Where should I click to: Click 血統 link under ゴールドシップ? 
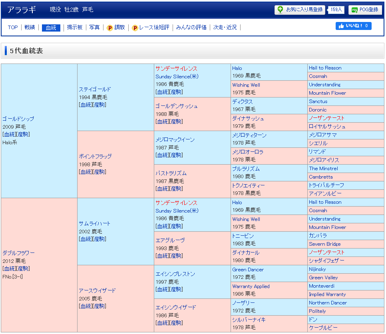click(10, 134)
